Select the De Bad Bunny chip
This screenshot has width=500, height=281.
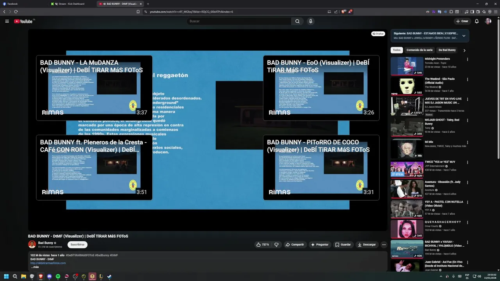(447, 50)
